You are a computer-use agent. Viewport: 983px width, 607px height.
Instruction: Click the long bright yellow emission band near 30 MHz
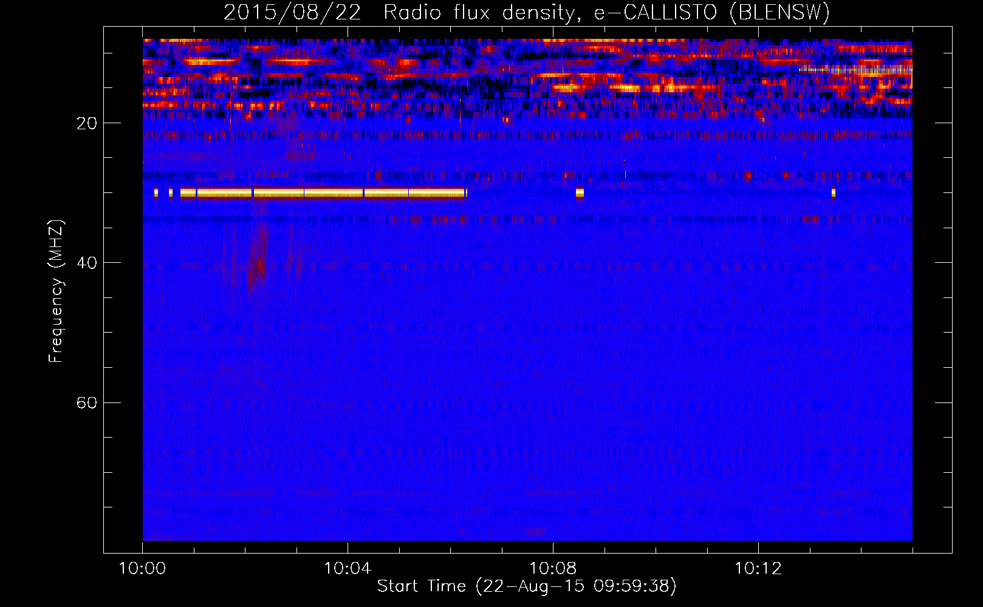click(323, 193)
